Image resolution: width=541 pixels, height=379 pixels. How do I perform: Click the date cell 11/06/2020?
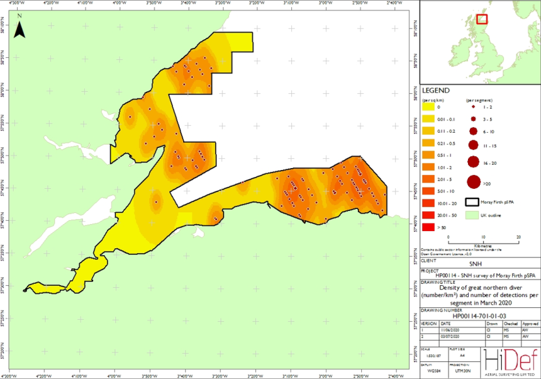point(450,330)
